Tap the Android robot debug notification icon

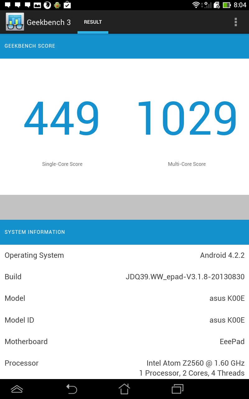pos(57,5)
